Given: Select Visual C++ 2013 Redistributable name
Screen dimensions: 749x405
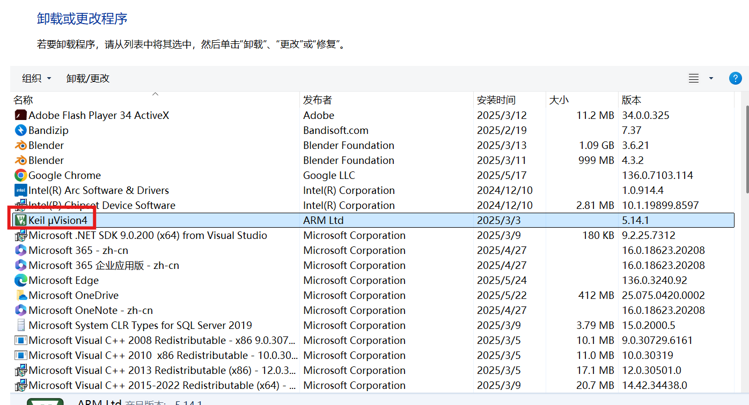Looking at the screenshot, I should (x=162, y=370).
